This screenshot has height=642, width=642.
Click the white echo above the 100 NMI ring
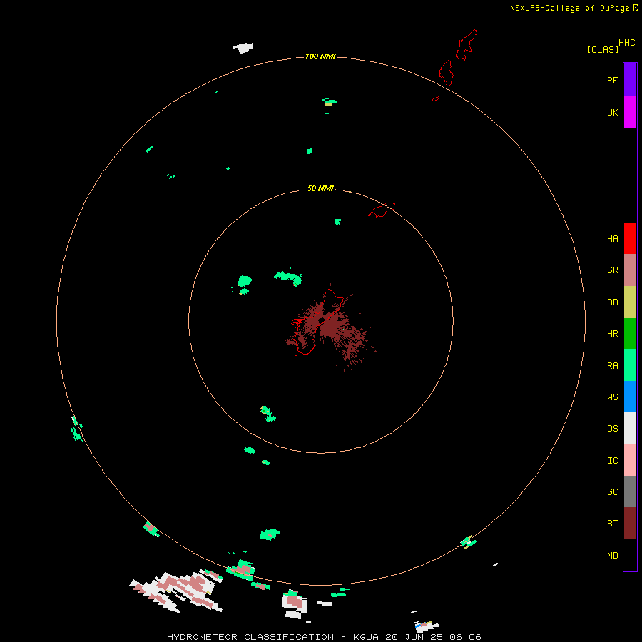tap(243, 48)
